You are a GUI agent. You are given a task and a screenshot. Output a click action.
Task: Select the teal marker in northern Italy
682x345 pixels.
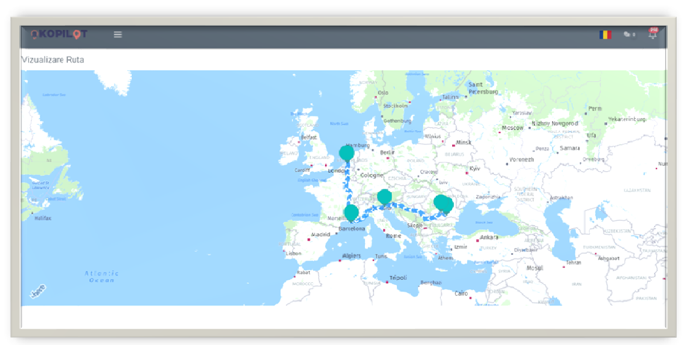tap(385, 197)
